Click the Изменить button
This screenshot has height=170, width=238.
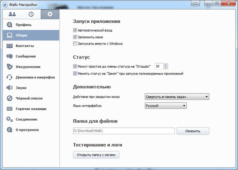pyautogui.click(x=193, y=131)
